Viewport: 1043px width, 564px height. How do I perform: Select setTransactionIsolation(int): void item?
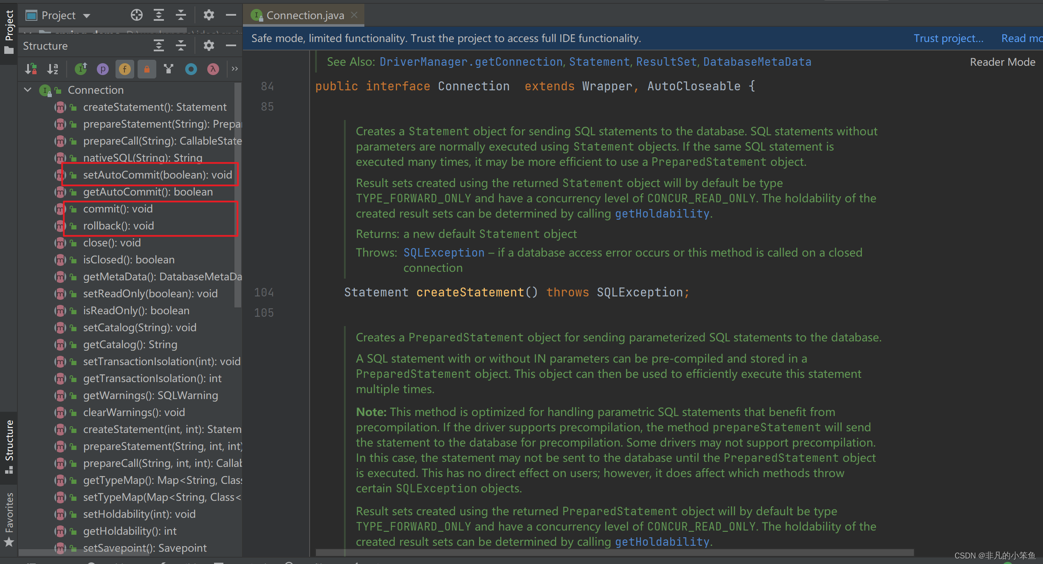pyautogui.click(x=162, y=361)
